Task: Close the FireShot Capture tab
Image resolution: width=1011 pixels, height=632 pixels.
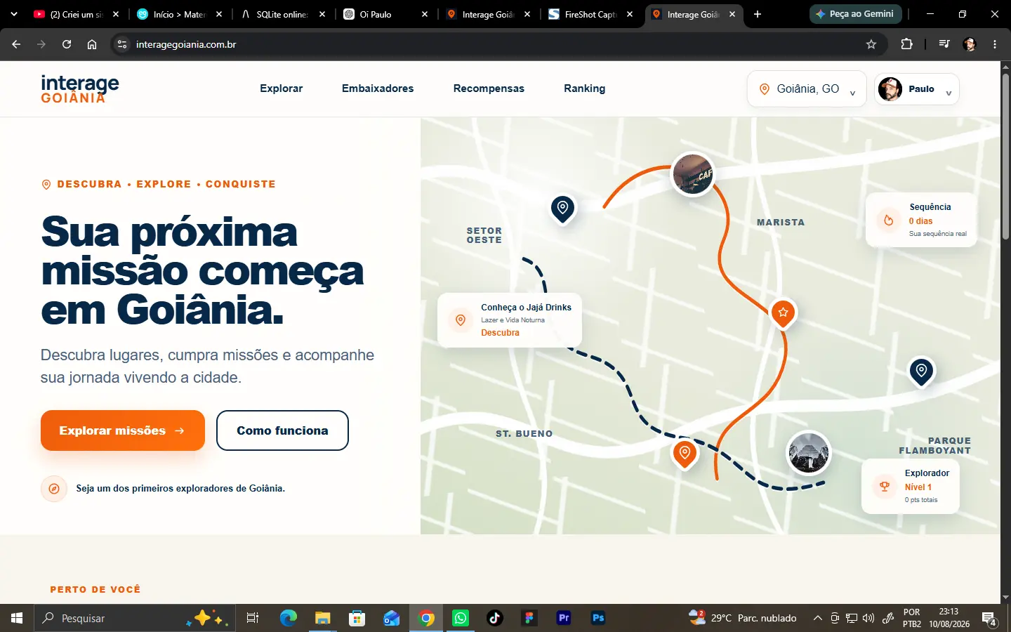Action: (630, 14)
